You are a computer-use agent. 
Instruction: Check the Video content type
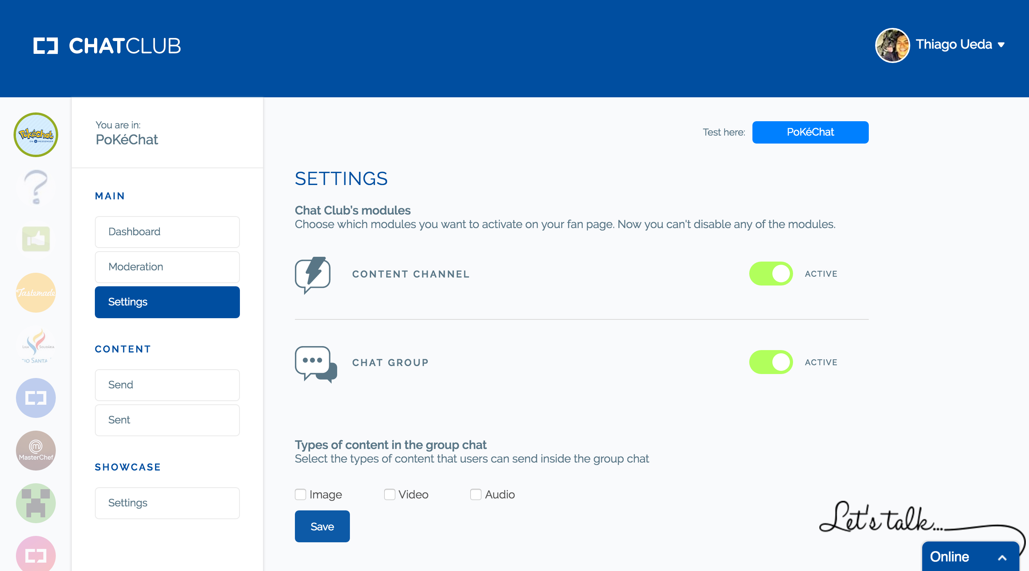pyautogui.click(x=389, y=494)
